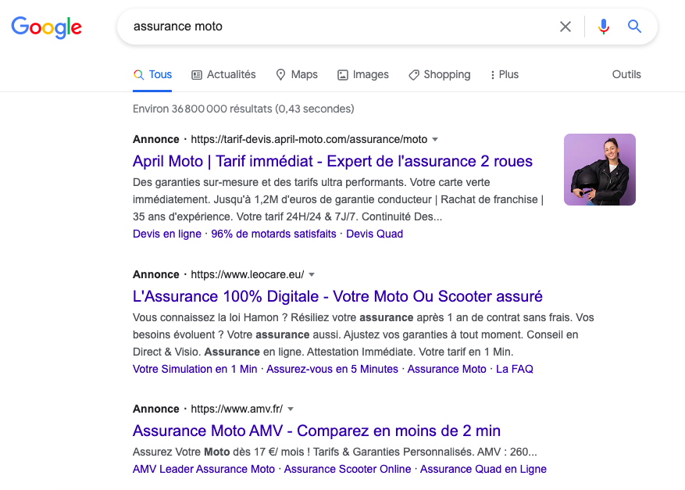The image size is (685, 490).
Task: Click the April Moto ad thumbnail image
Action: coord(599,170)
